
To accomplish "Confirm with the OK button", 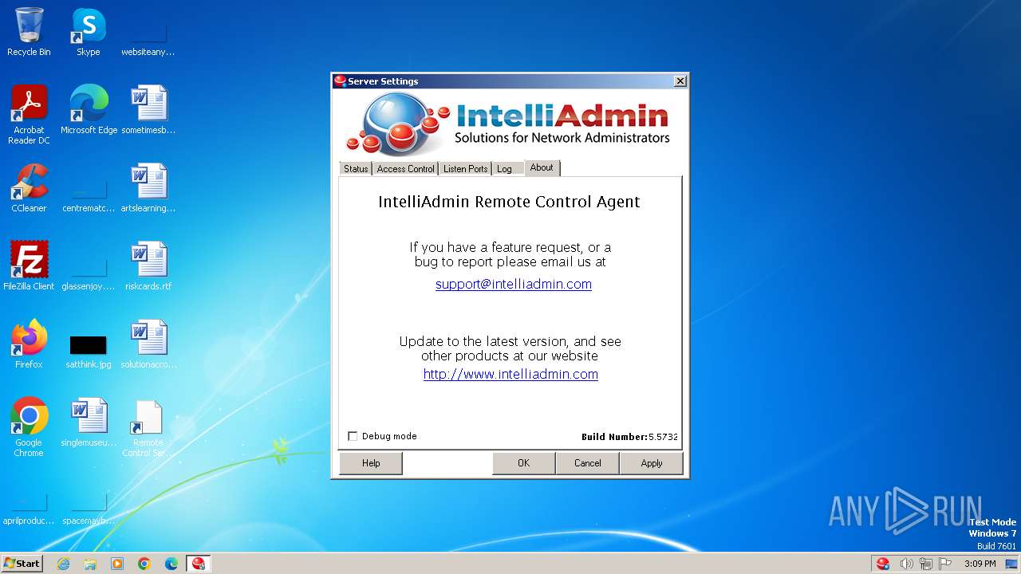I will 523,463.
